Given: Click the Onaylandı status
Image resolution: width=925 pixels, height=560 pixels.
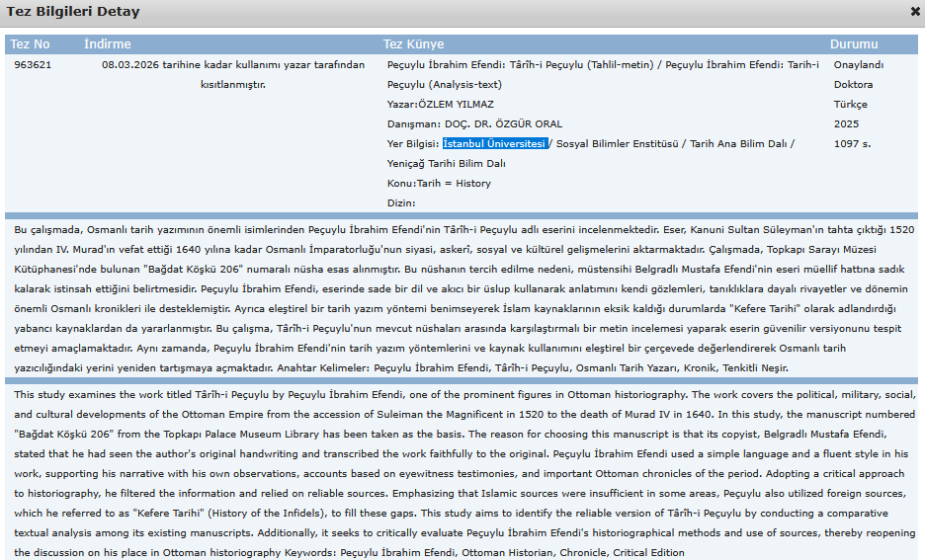Looking at the screenshot, I should click(859, 65).
